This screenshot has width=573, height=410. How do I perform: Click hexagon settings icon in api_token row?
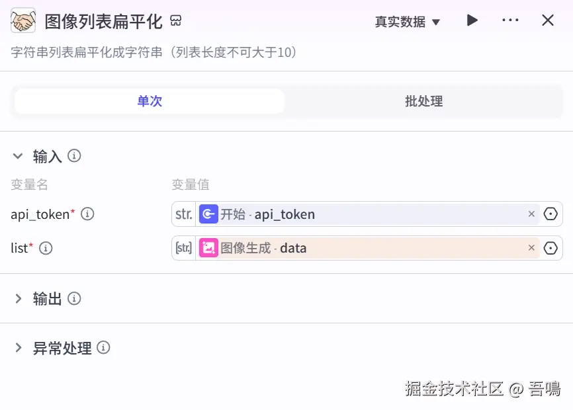point(551,214)
